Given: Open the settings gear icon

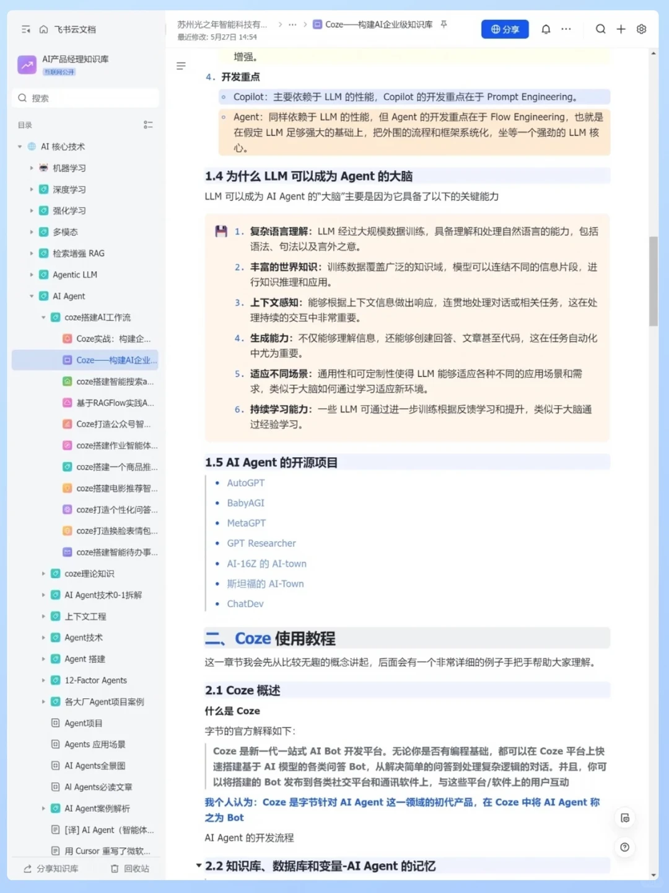Looking at the screenshot, I should point(641,29).
